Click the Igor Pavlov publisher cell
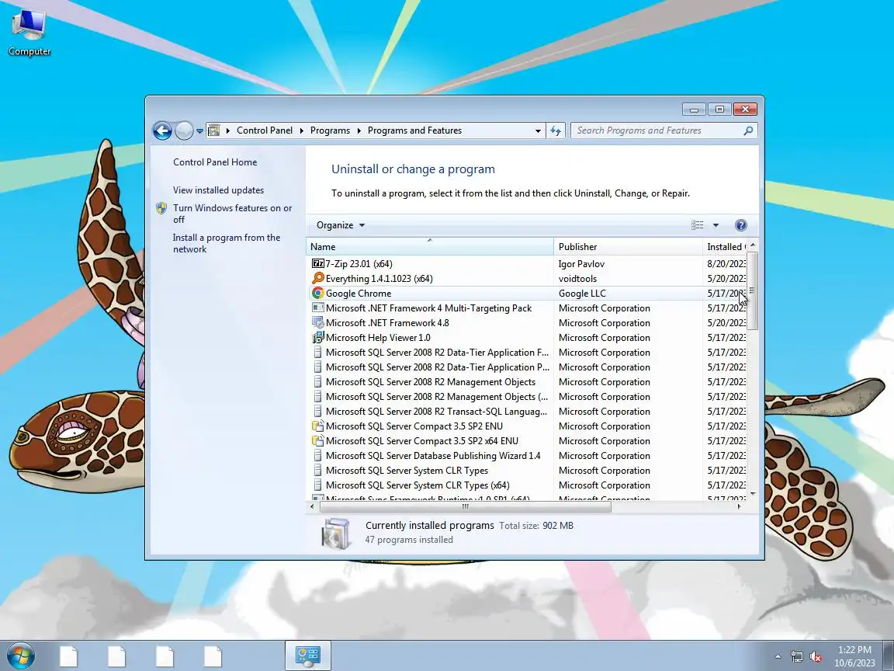This screenshot has width=894, height=671. 581,263
